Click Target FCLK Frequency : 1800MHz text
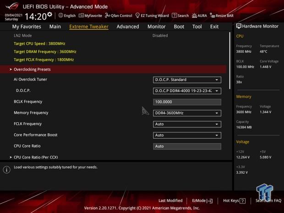Image resolution: width=284 pixels, height=213 pixels. (x=44, y=60)
